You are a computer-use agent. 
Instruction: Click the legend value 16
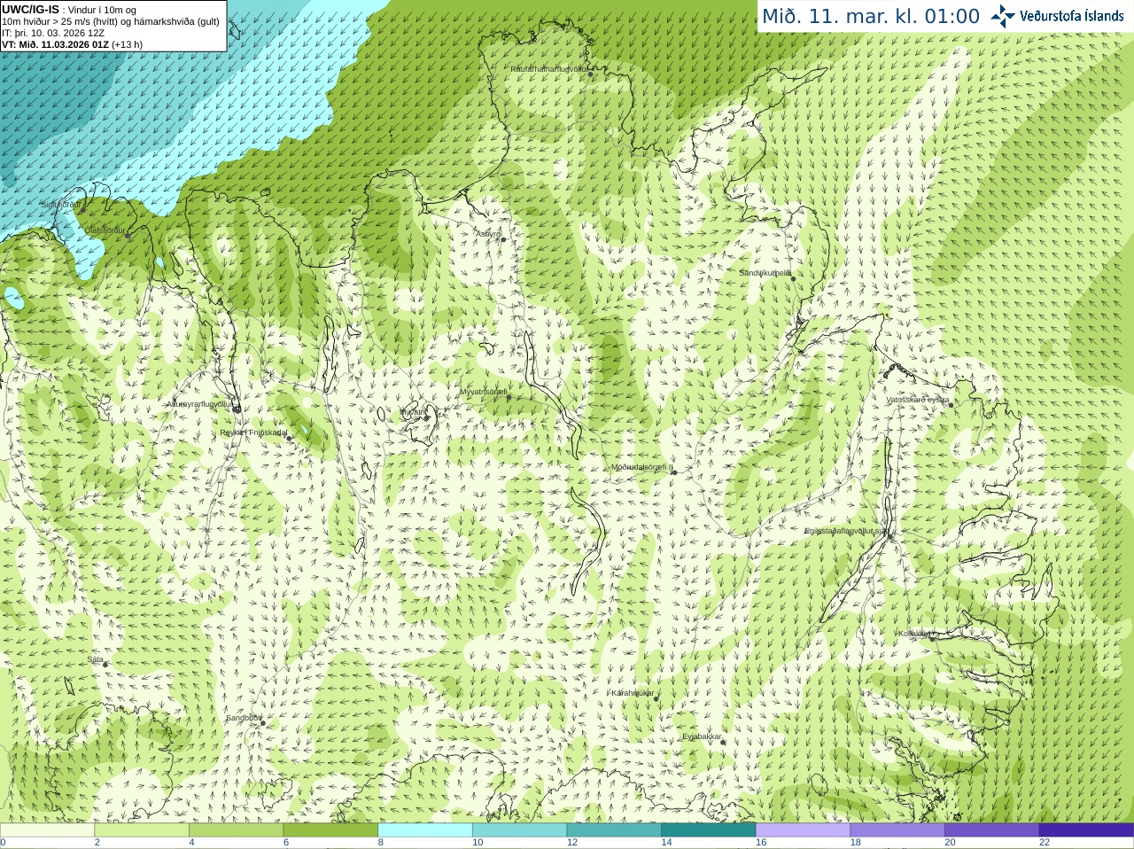coord(761,843)
